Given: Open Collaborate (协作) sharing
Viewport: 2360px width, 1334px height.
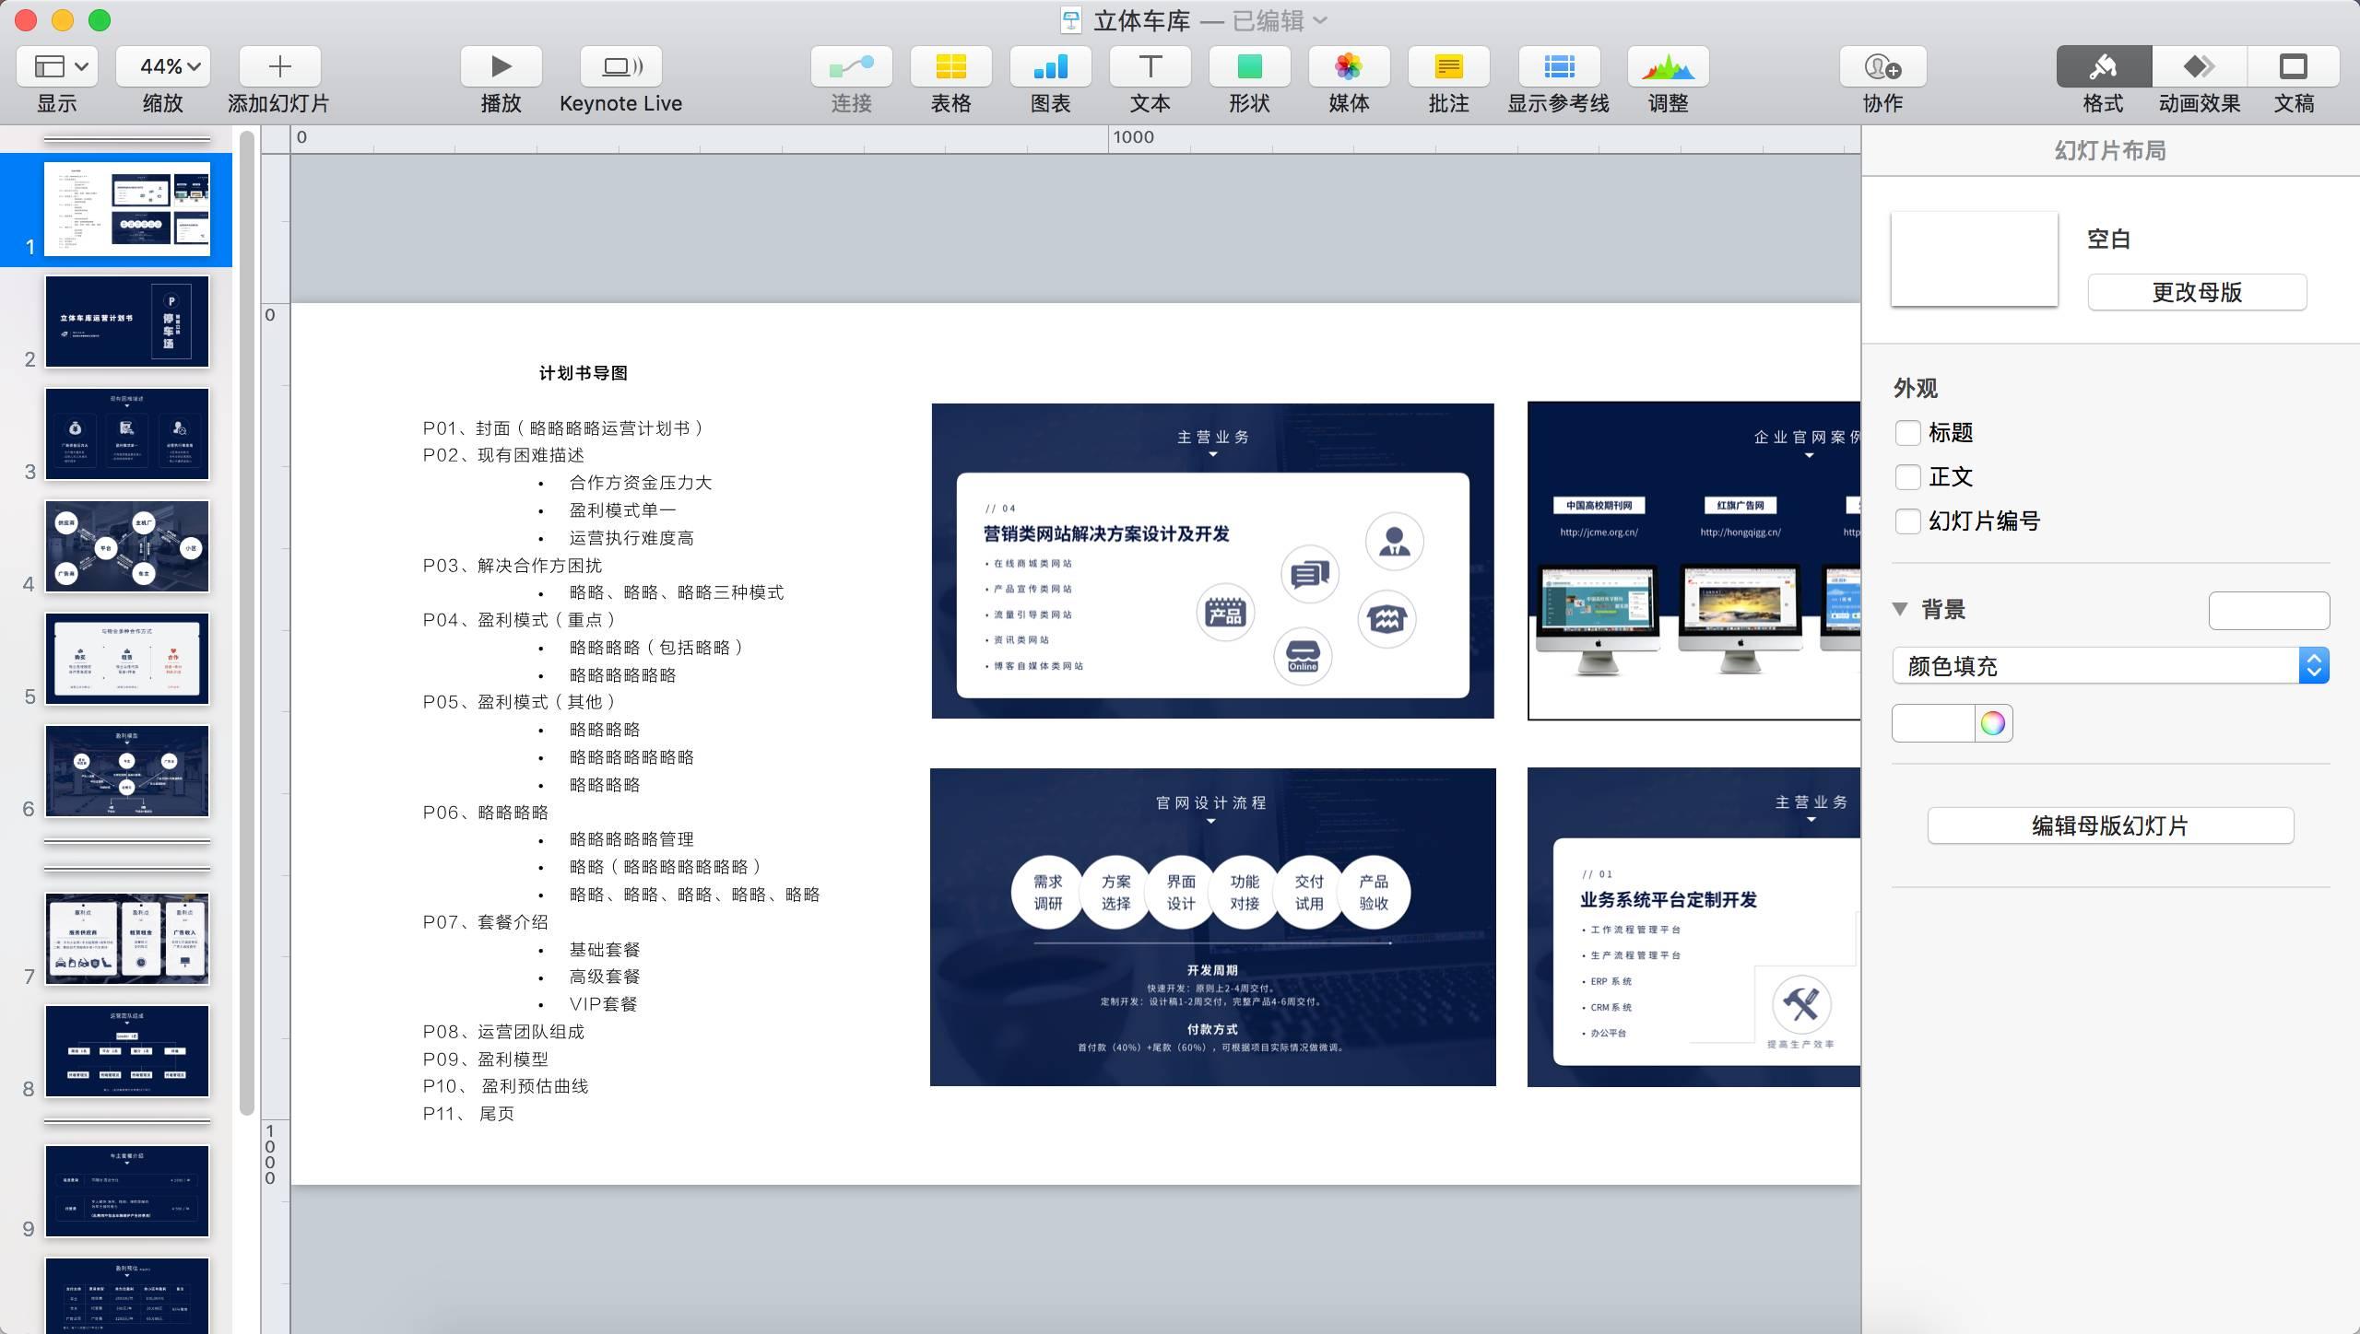Looking at the screenshot, I should tap(1882, 66).
